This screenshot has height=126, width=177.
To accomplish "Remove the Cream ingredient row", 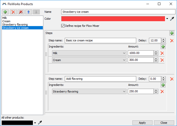I will click(x=162, y=60).
